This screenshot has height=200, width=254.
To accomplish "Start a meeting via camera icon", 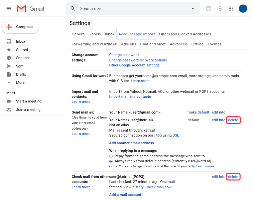I will point(9,101).
